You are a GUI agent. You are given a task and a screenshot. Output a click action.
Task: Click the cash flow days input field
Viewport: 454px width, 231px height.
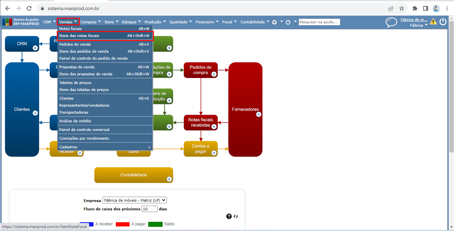(x=149, y=209)
